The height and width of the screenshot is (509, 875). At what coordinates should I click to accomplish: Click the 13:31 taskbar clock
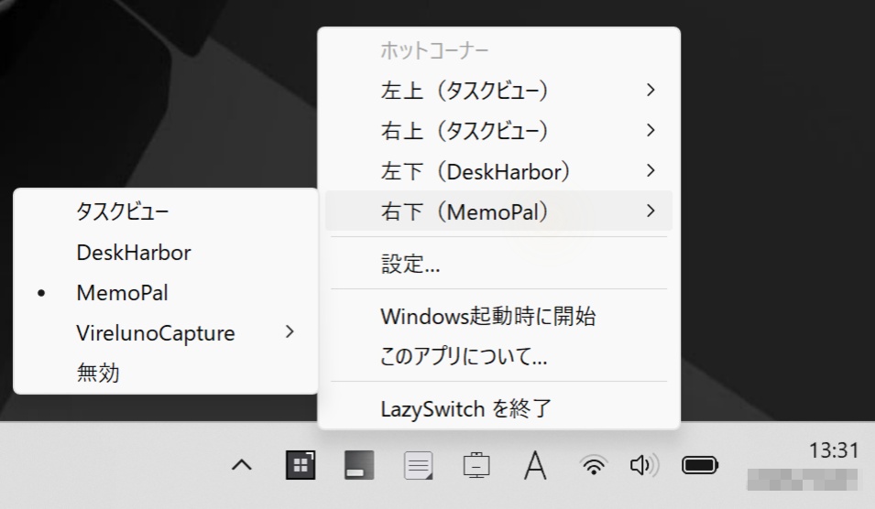coord(834,449)
